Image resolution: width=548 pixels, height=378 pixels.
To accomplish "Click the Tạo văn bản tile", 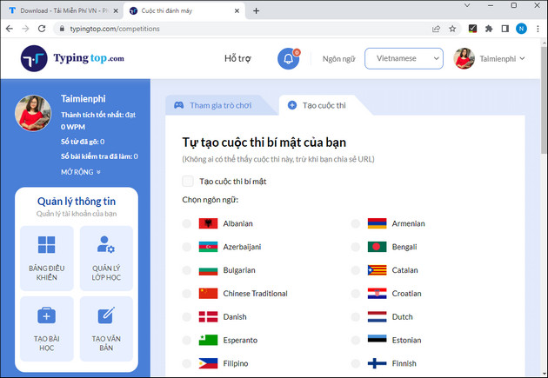I will tap(106, 328).
